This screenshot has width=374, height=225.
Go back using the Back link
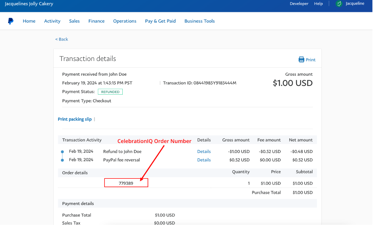point(62,39)
